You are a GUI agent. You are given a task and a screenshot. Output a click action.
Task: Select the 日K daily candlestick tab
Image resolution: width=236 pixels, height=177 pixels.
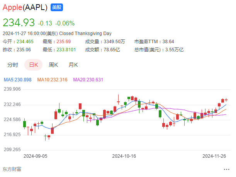[34, 65]
